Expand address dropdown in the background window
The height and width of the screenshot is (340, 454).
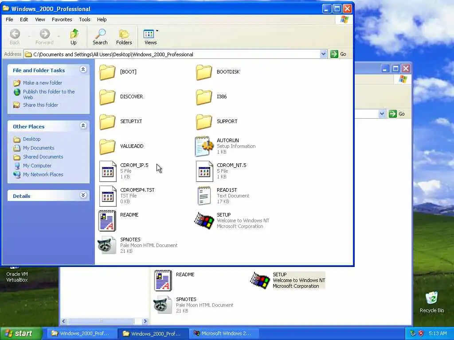coord(382,114)
